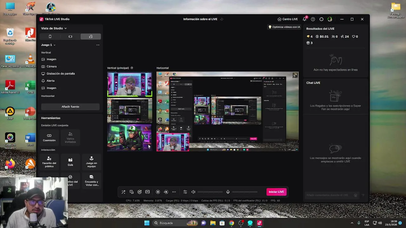Viewport: 406px width, 228px height.
Task: Select the horizontal preview canvas
Action: click(227, 111)
